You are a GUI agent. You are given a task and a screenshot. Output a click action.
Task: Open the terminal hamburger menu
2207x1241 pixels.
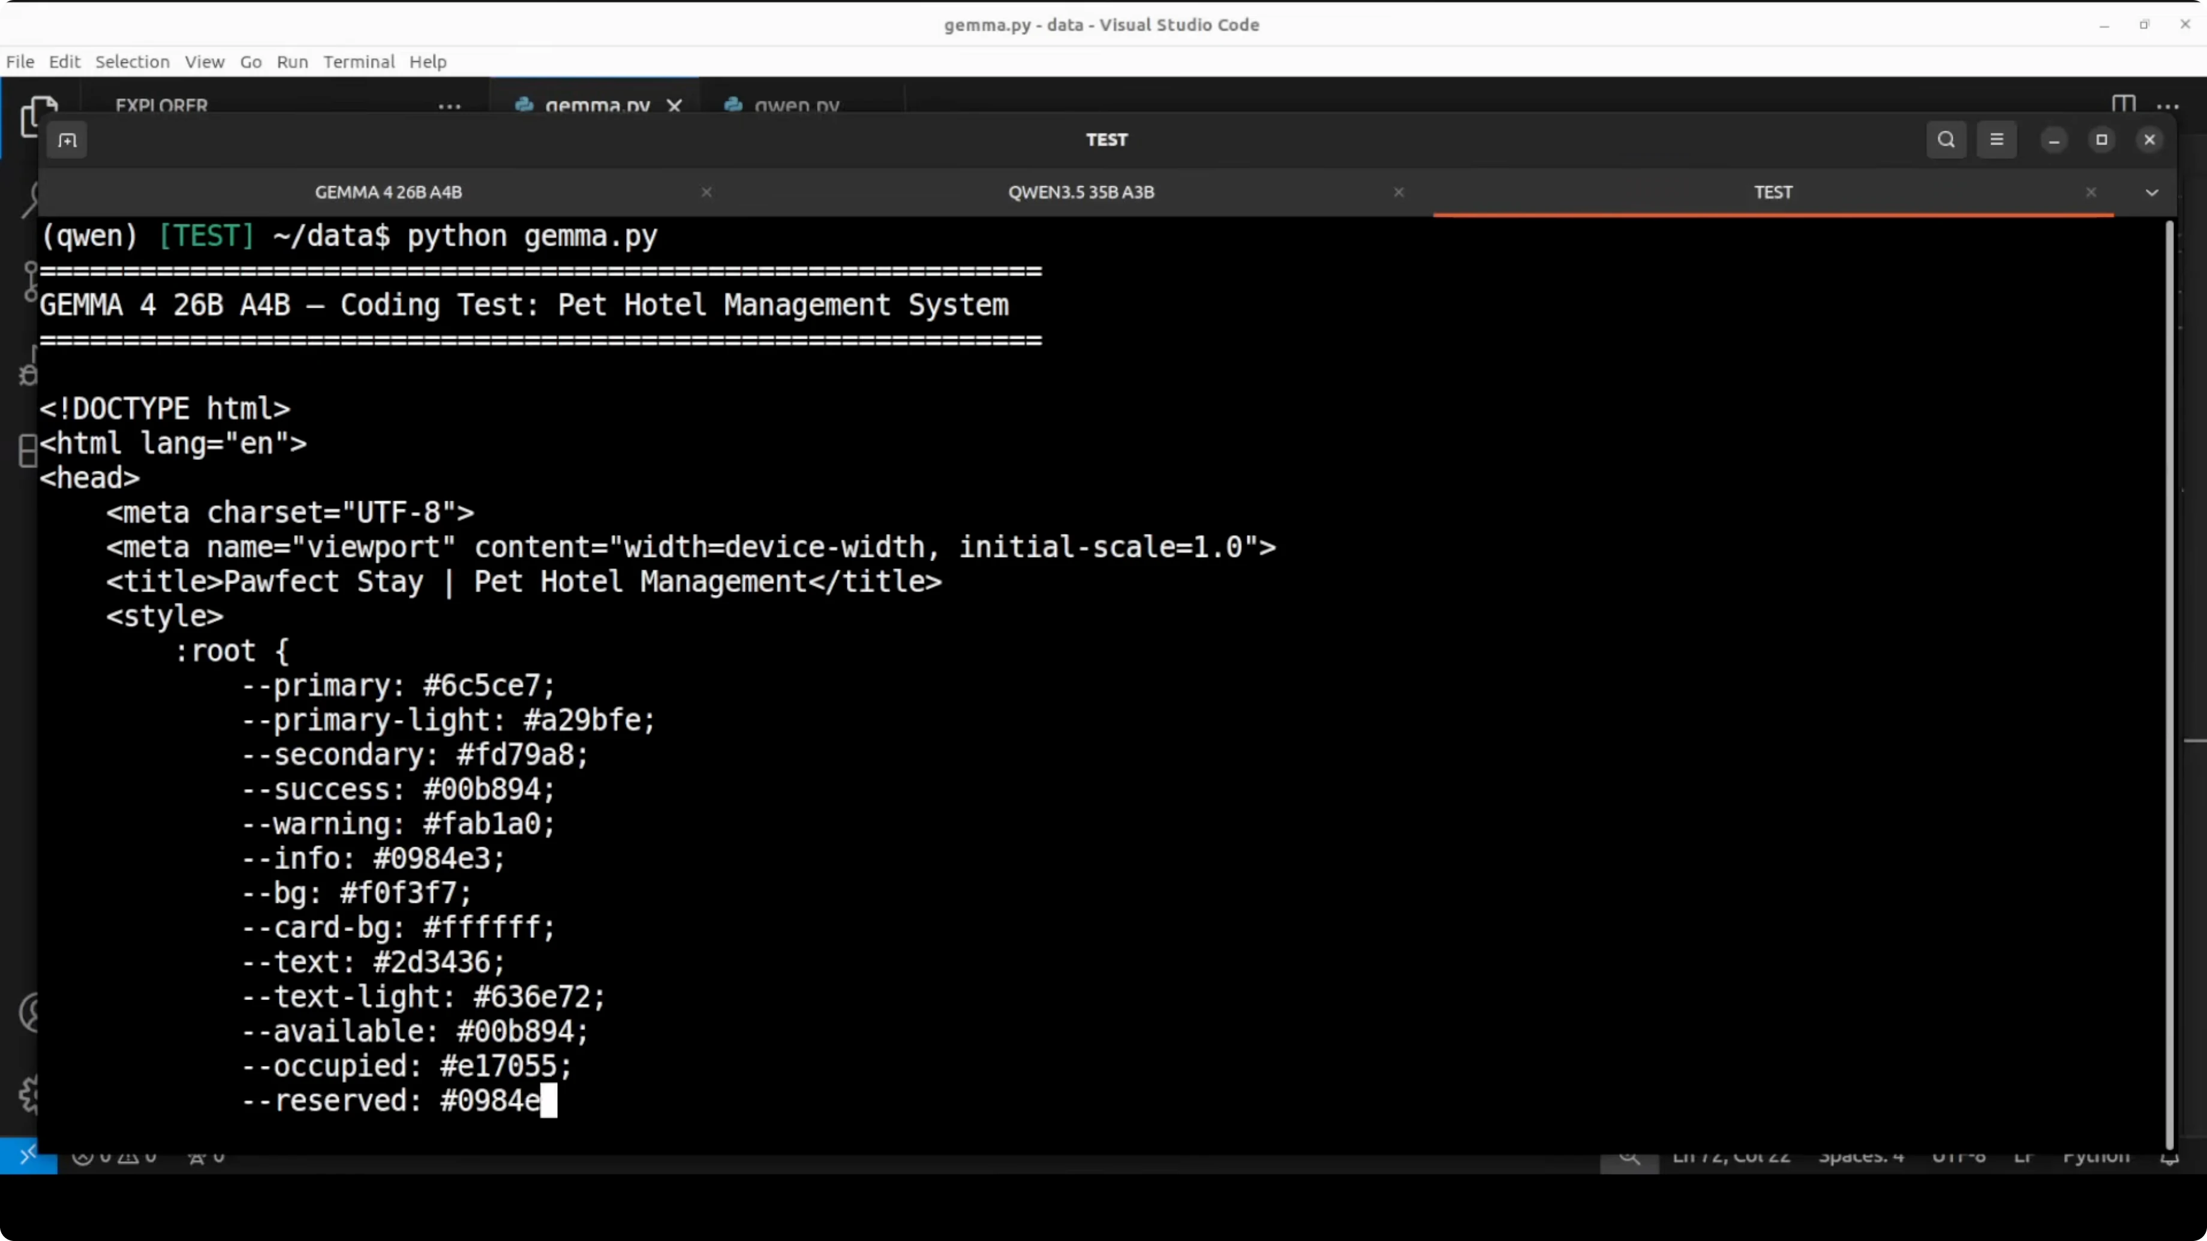coord(1996,140)
